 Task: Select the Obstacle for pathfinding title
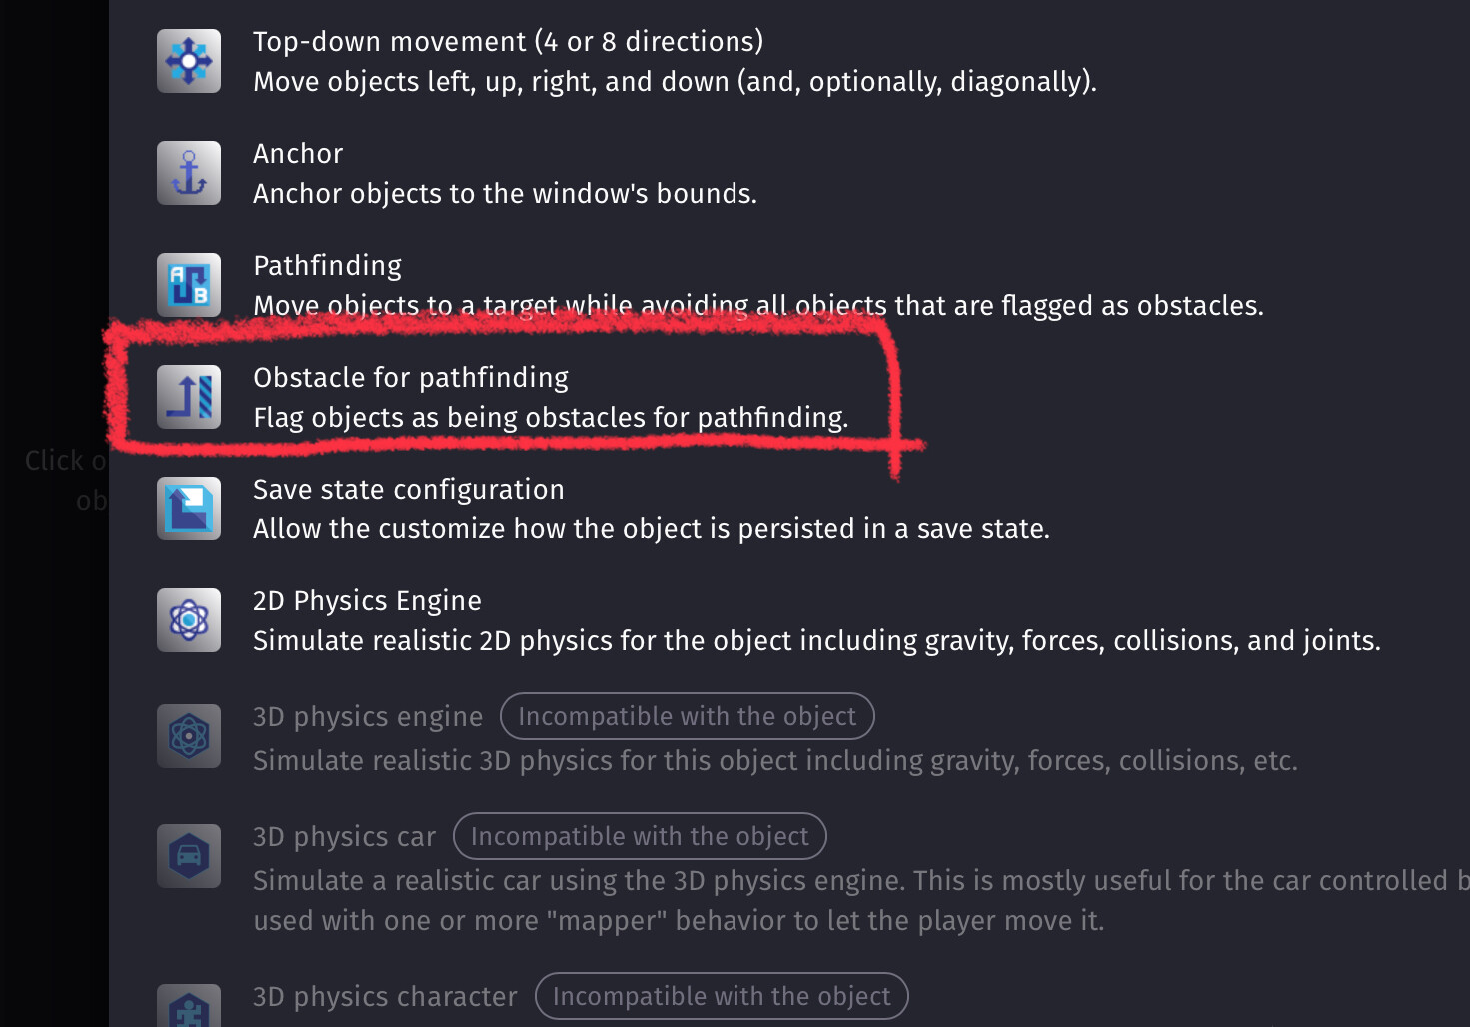coord(410,377)
